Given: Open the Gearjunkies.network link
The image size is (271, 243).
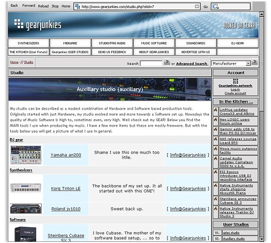Looking at the screenshot, I should 235,86.
